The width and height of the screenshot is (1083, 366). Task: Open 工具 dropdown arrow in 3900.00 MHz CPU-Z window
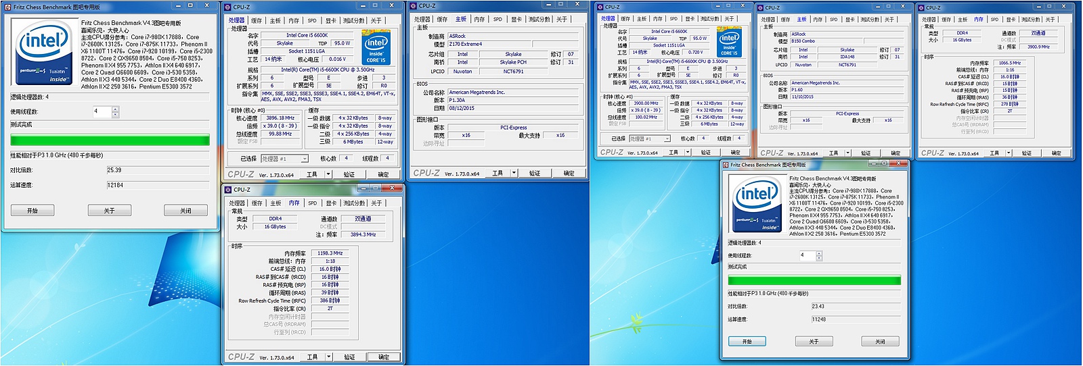688,152
